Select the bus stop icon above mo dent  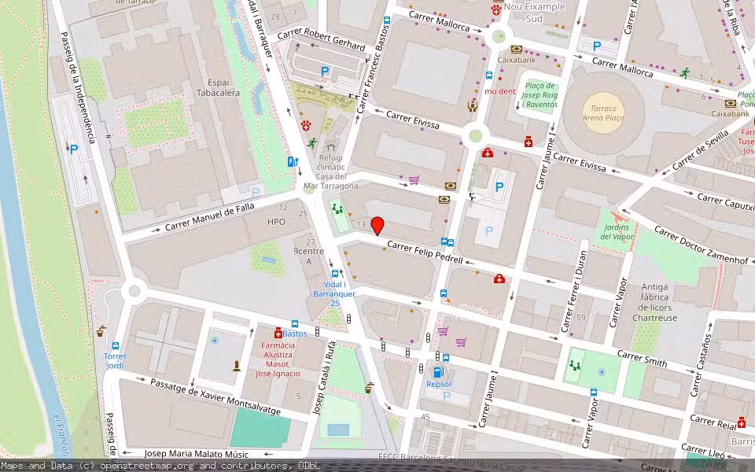coord(489,76)
